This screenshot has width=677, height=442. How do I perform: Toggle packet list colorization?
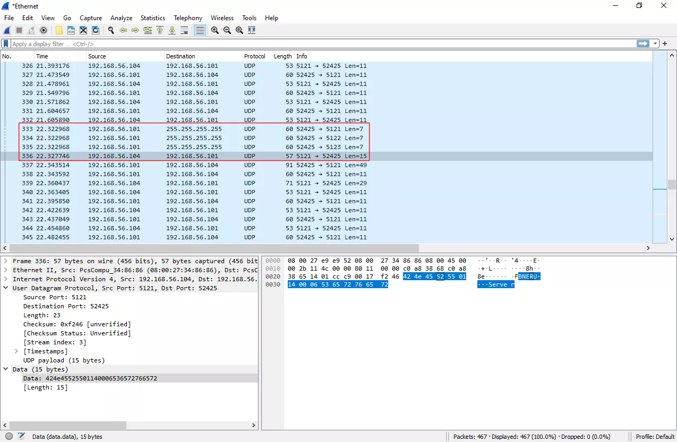pos(200,30)
